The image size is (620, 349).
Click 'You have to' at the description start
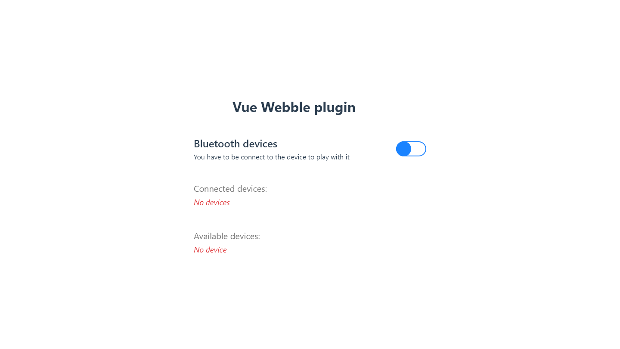211,157
